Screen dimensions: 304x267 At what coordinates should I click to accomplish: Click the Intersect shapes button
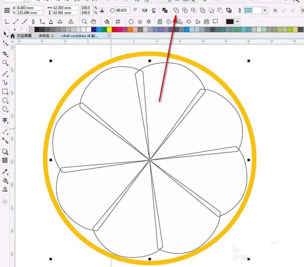click(x=194, y=10)
